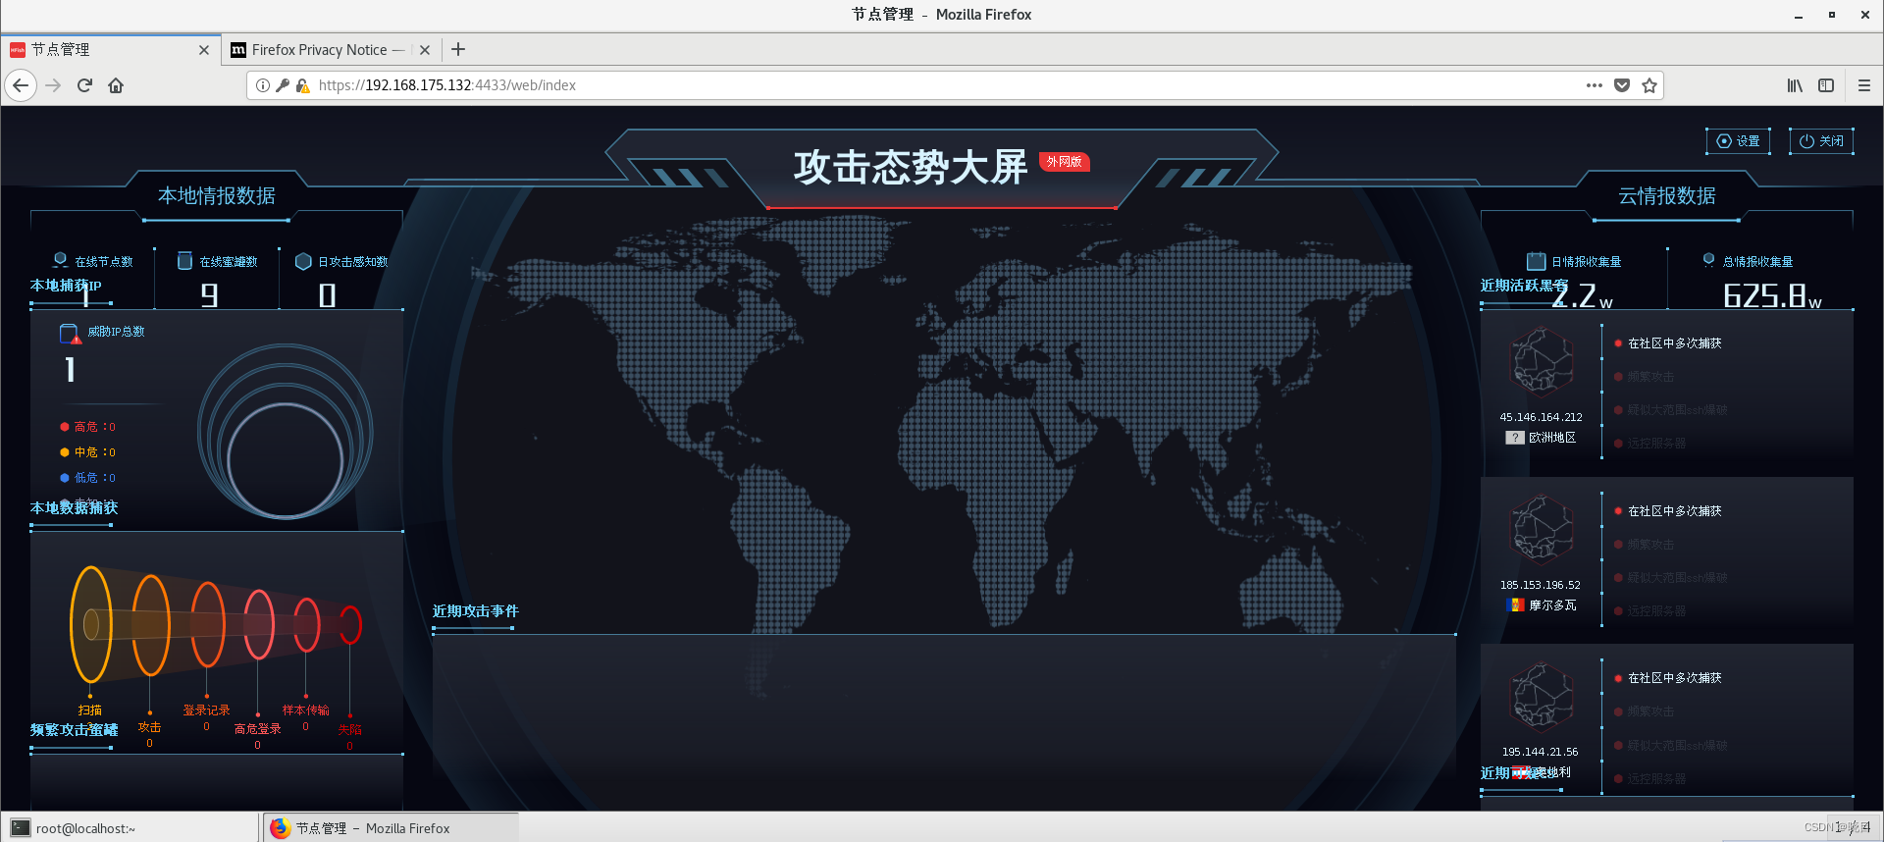1884x842 pixels.
Task: Close the 节点管理 tab
Action: [204, 50]
